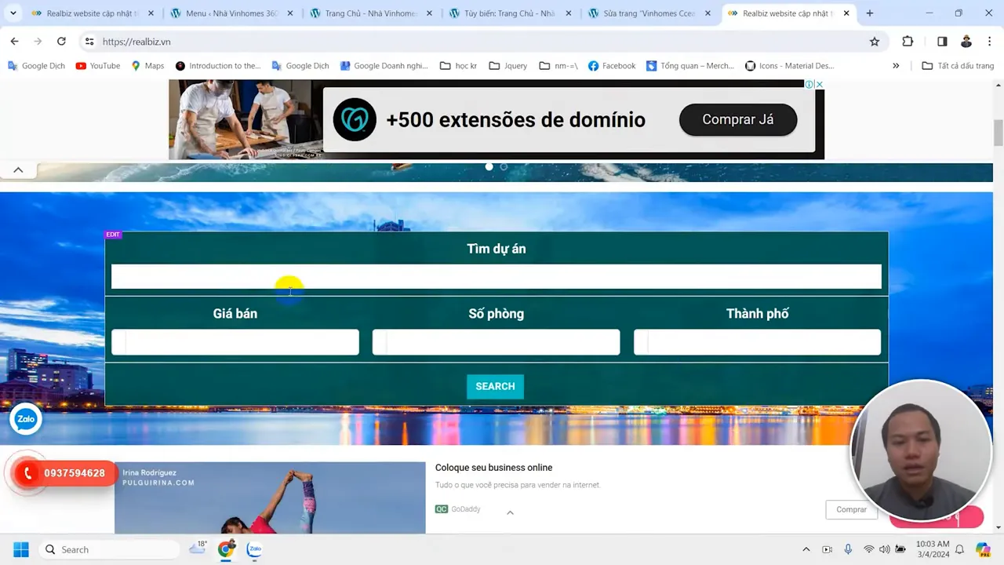1004x565 pixels.
Task: Open the Tất cả dấu trang folder
Action: [958, 66]
